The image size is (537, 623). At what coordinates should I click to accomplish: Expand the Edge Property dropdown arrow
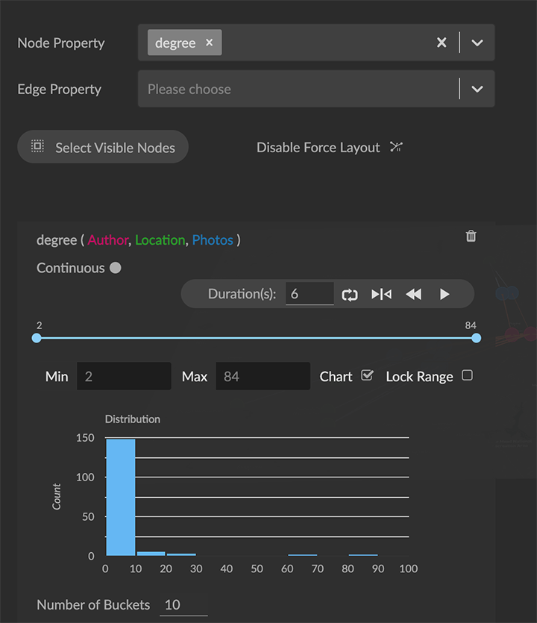[x=477, y=89]
